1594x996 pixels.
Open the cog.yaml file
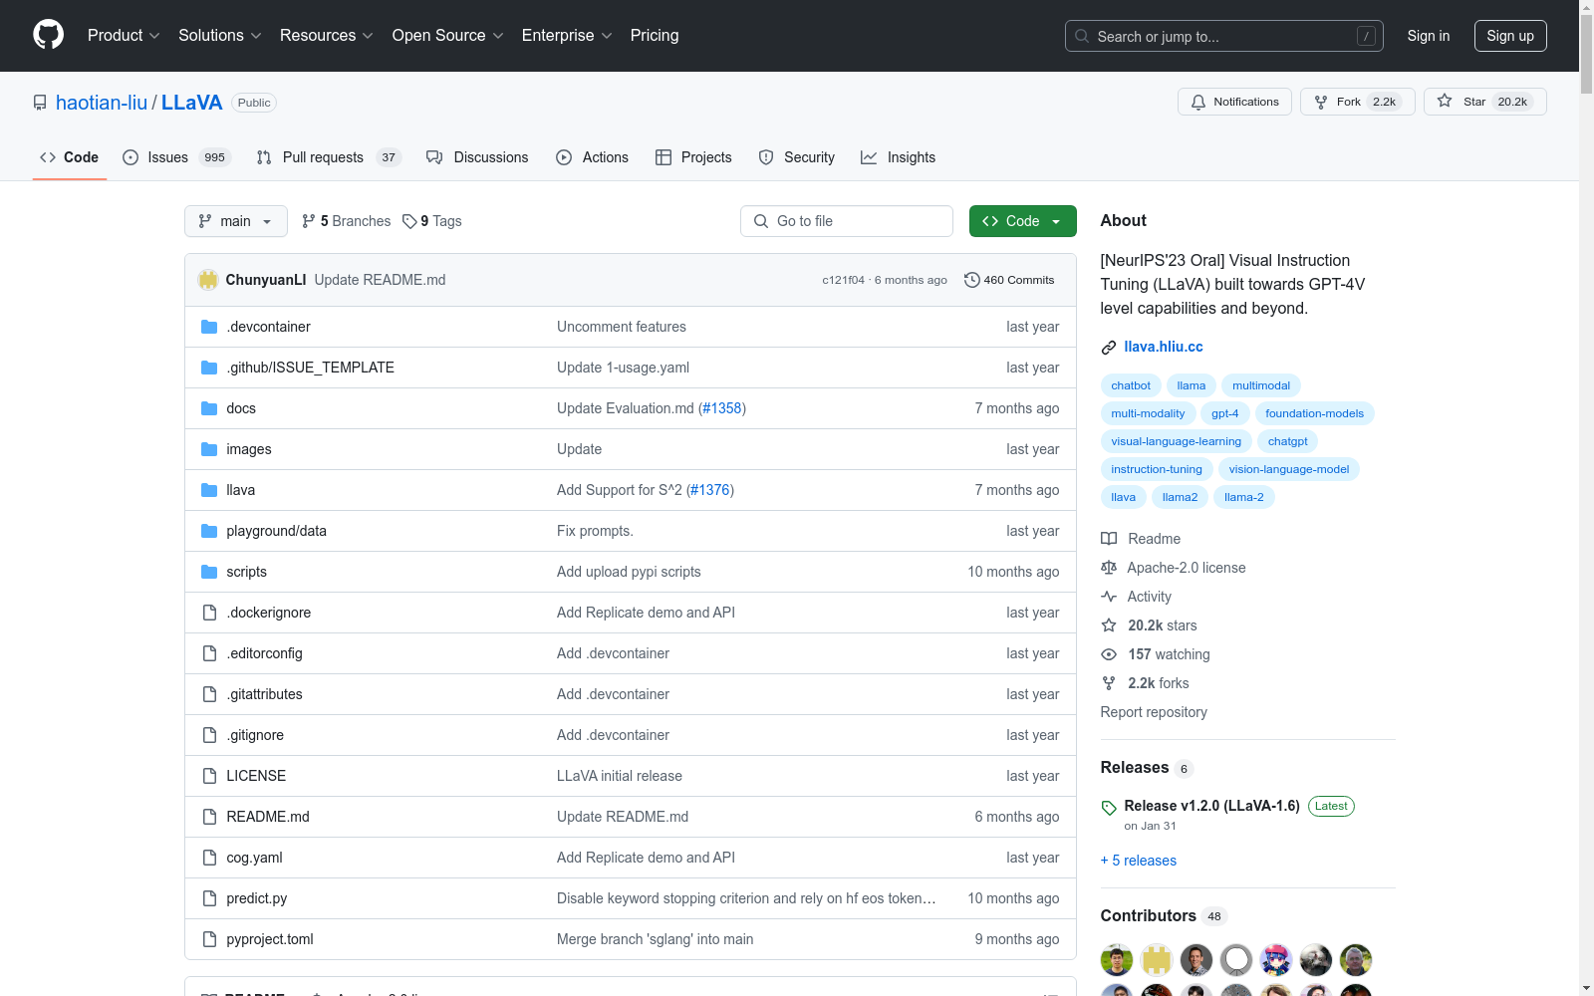tap(254, 858)
